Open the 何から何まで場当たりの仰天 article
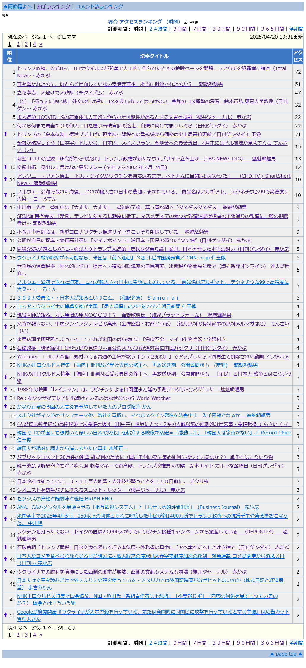Screen dimensions: 306x668 pyautogui.click(x=132, y=126)
